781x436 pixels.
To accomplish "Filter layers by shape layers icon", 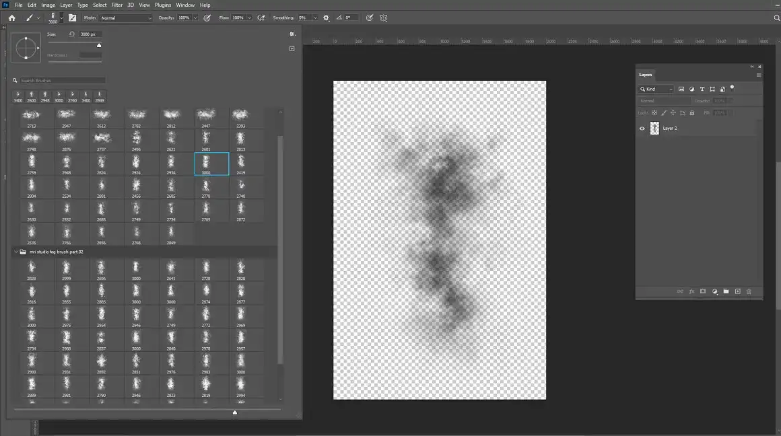I will click(712, 89).
